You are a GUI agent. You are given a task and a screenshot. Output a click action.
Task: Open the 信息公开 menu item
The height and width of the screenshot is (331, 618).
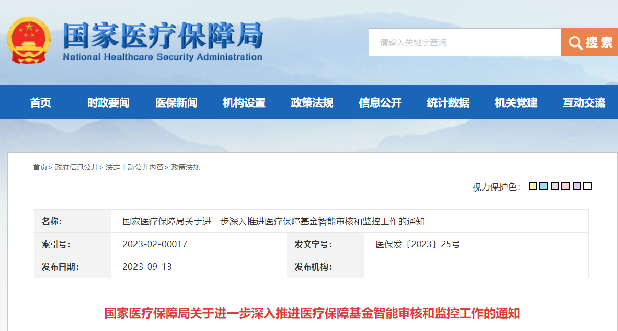[380, 103]
